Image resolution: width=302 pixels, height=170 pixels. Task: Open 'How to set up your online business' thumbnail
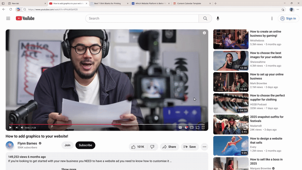pos(231,82)
